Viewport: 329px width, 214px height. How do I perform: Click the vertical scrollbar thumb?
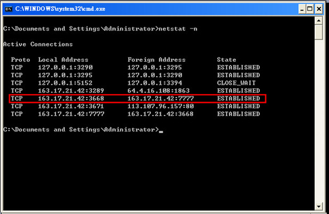(319, 32)
